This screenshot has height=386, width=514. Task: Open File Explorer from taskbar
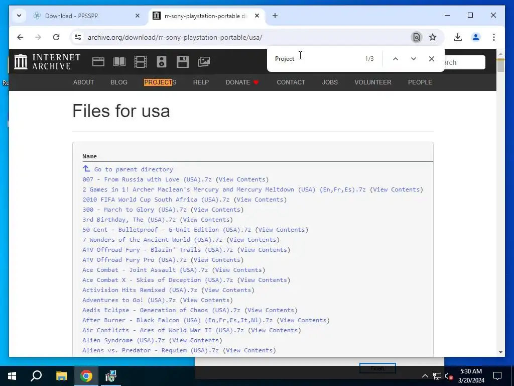[x=61, y=376]
